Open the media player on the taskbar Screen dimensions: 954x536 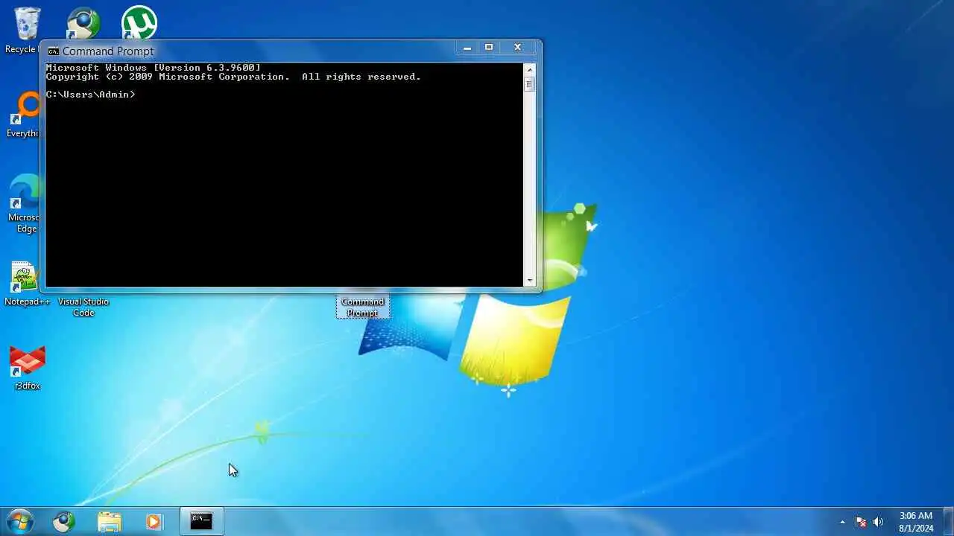[x=154, y=521]
